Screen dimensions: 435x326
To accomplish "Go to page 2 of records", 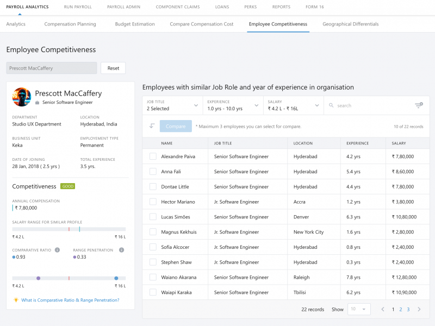I will click(x=401, y=309).
